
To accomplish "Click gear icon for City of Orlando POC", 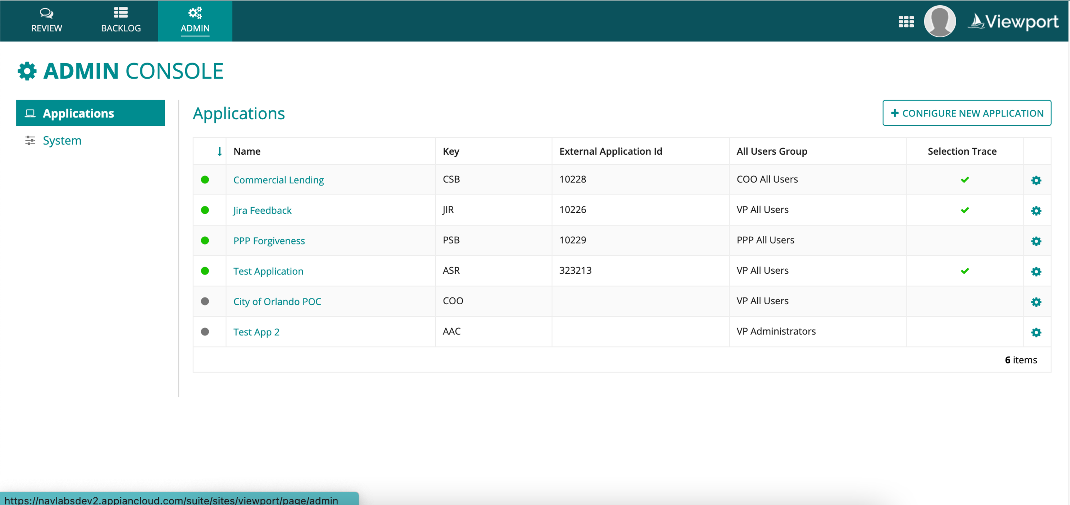I will click(1036, 302).
